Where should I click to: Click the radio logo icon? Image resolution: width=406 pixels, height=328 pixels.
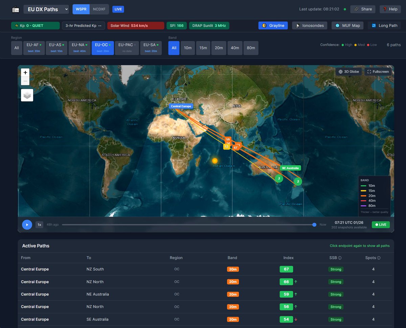point(16,9)
